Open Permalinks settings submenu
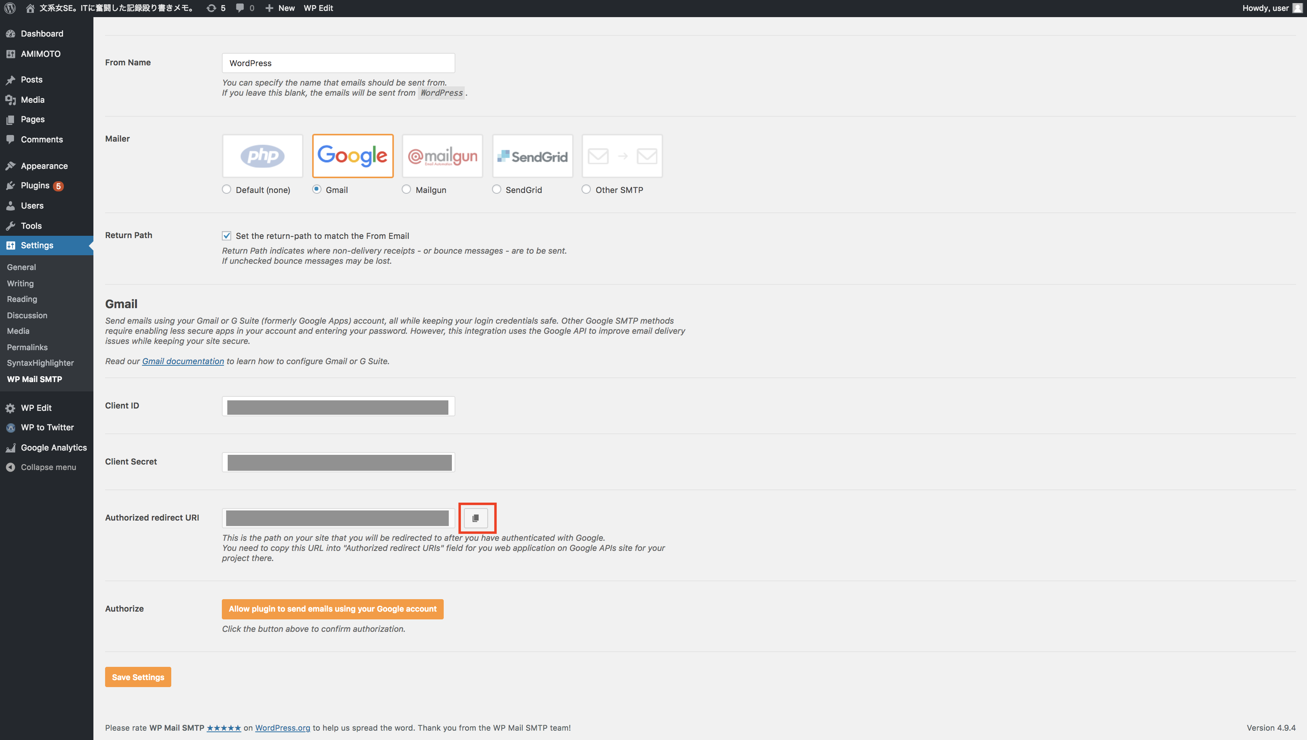 coord(28,348)
